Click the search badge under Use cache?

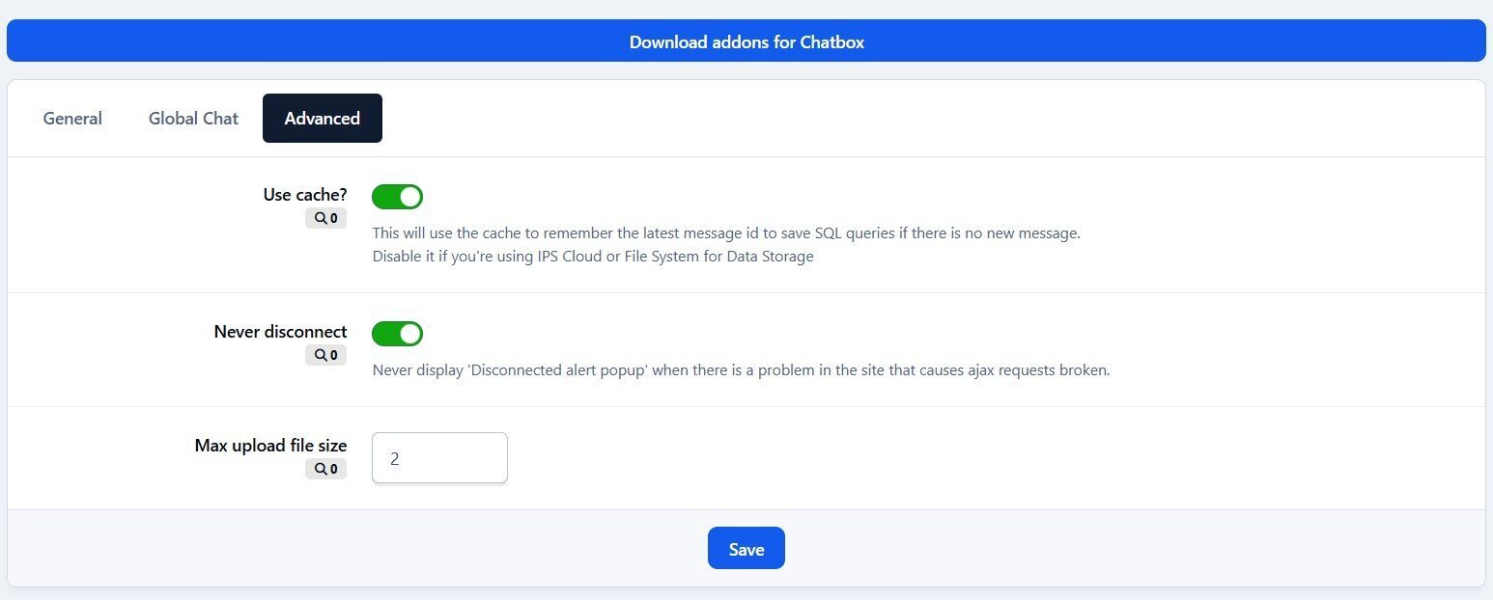pos(325,219)
